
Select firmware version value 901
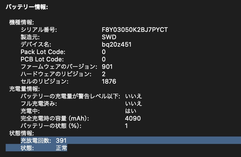[107, 67]
